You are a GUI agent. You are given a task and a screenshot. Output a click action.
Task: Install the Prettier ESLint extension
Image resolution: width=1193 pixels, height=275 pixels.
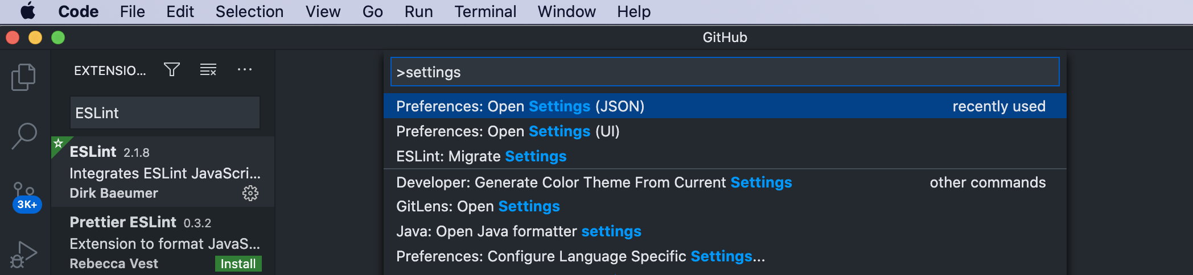tap(238, 264)
